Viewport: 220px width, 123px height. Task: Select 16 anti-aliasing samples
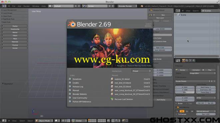point(192,111)
